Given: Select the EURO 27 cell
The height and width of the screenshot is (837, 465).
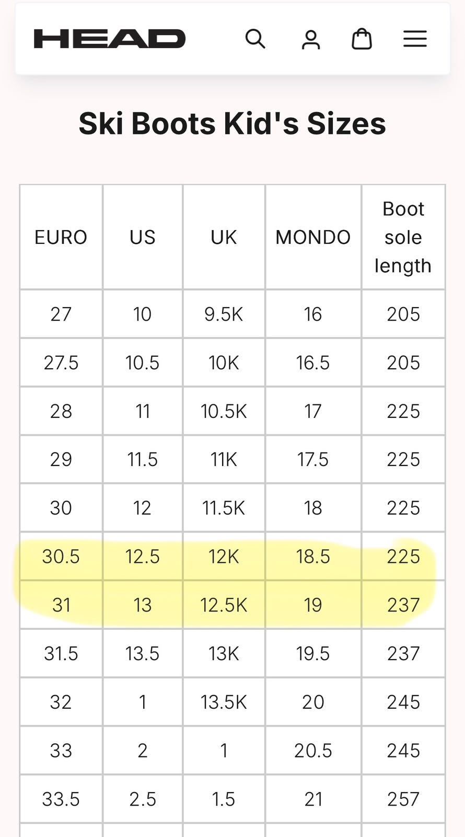Looking at the screenshot, I should (x=61, y=314).
